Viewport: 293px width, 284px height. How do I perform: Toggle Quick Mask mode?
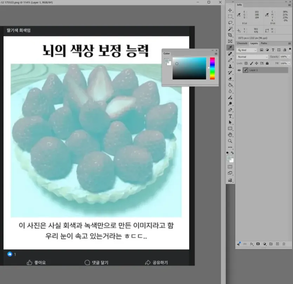pyautogui.click(x=230, y=167)
